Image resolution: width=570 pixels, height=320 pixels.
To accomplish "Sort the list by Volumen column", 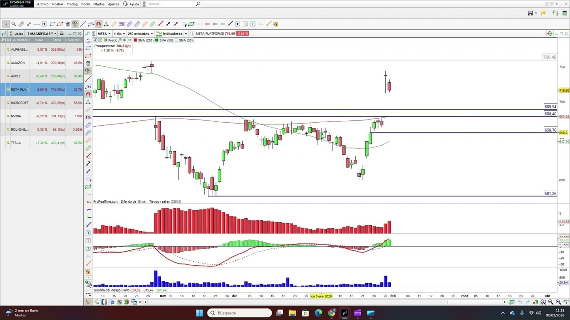I will click(74, 40).
